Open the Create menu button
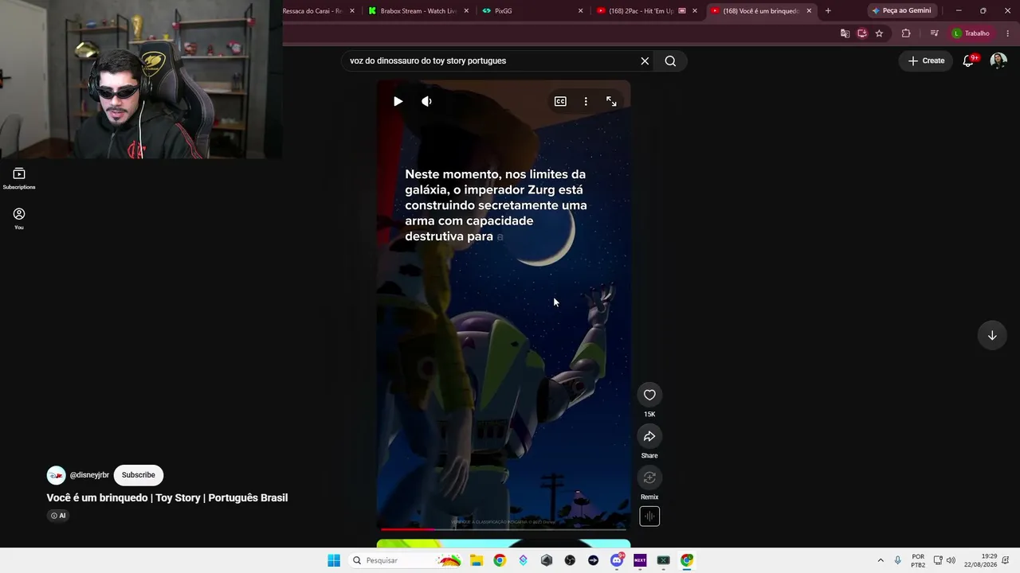This screenshot has width=1020, height=573. pos(926,60)
